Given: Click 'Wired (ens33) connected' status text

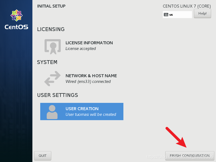Looking at the screenshot, I should (x=88, y=82).
